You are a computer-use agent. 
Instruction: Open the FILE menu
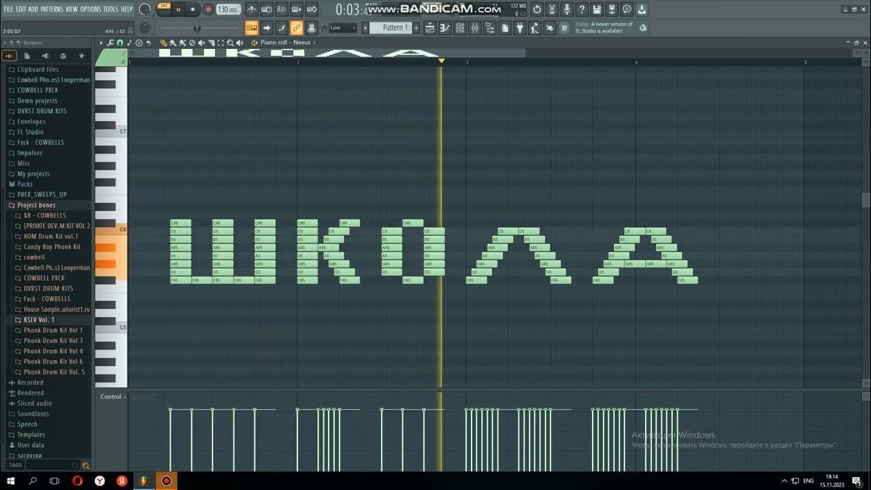tap(8, 9)
